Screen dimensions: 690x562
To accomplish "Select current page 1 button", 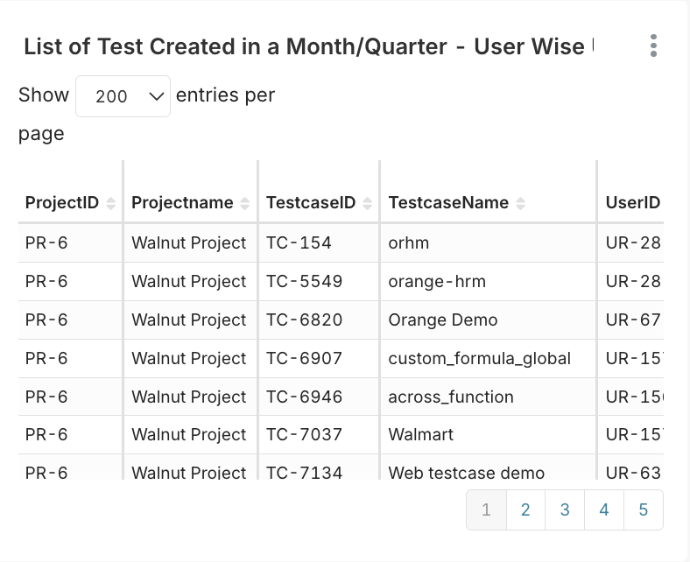I will (x=487, y=509).
